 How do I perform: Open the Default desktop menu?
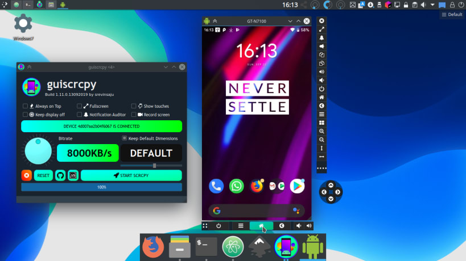point(452,15)
